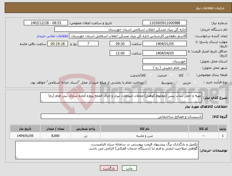Click the response deadline date 1404/01/05 field

[x=165, y=44]
